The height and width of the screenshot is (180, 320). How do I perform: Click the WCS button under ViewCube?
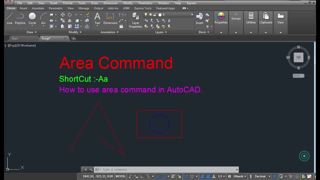coord(298,76)
